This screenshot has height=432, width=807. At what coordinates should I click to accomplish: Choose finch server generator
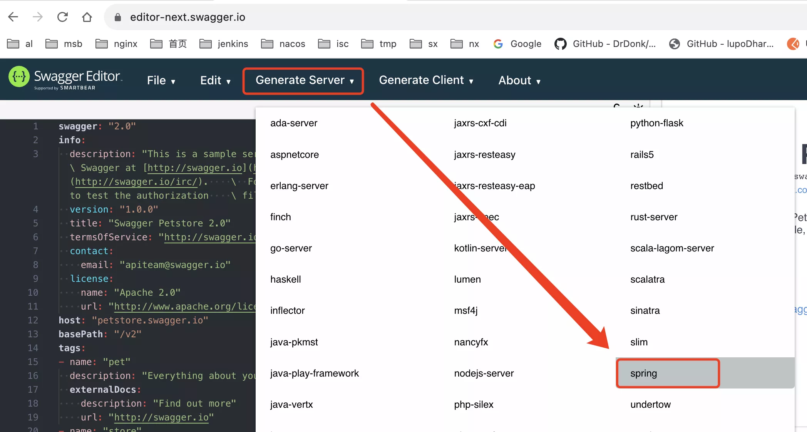[x=281, y=217]
